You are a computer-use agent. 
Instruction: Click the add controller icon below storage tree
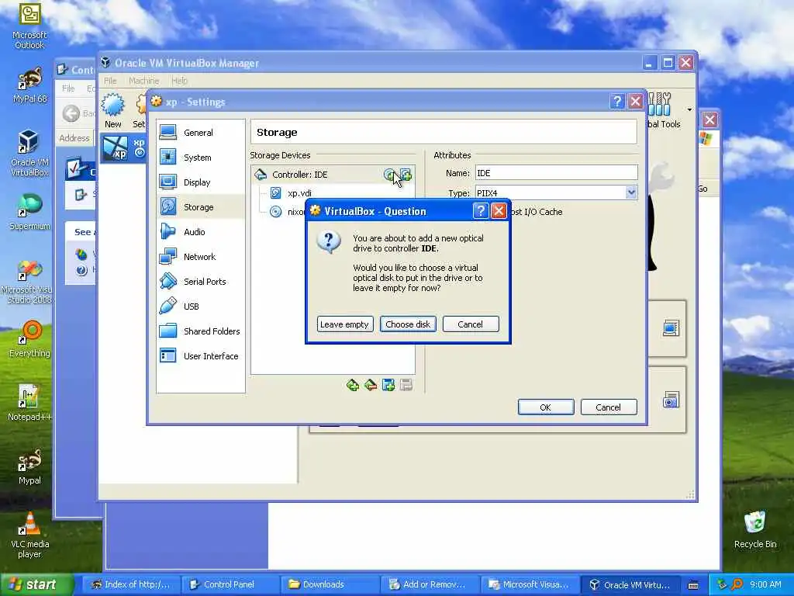coord(353,385)
